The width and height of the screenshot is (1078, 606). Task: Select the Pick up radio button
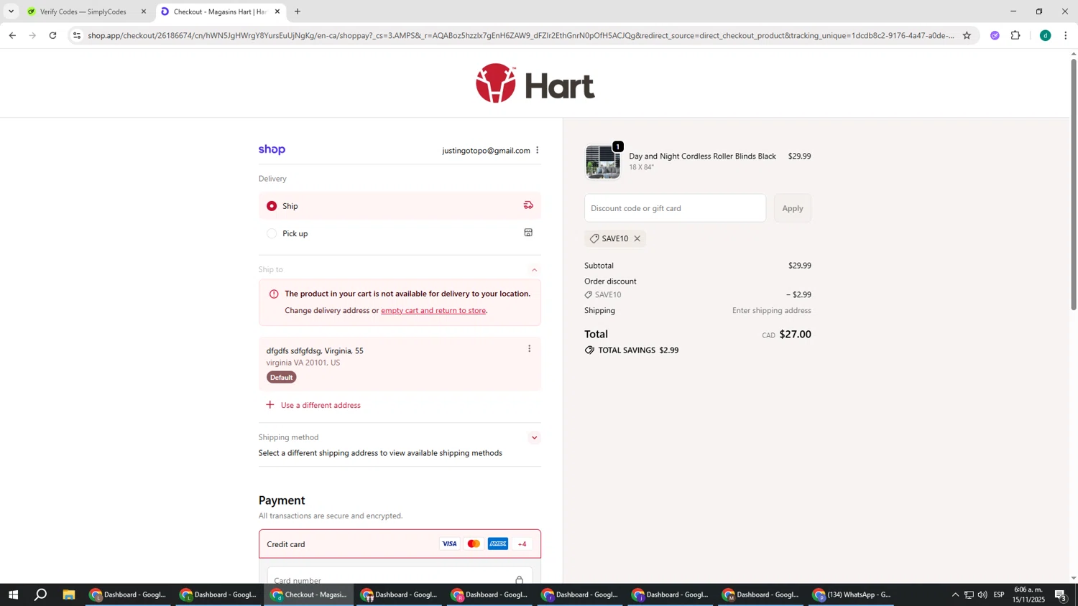point(272,233)
